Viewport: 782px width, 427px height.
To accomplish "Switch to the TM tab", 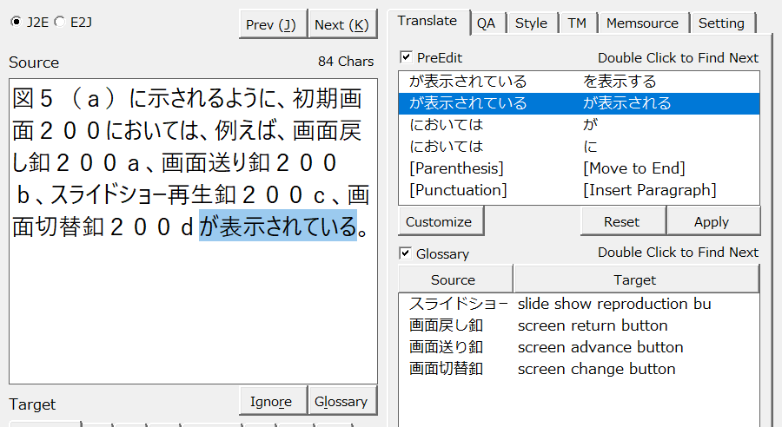I will pos(577,23).
